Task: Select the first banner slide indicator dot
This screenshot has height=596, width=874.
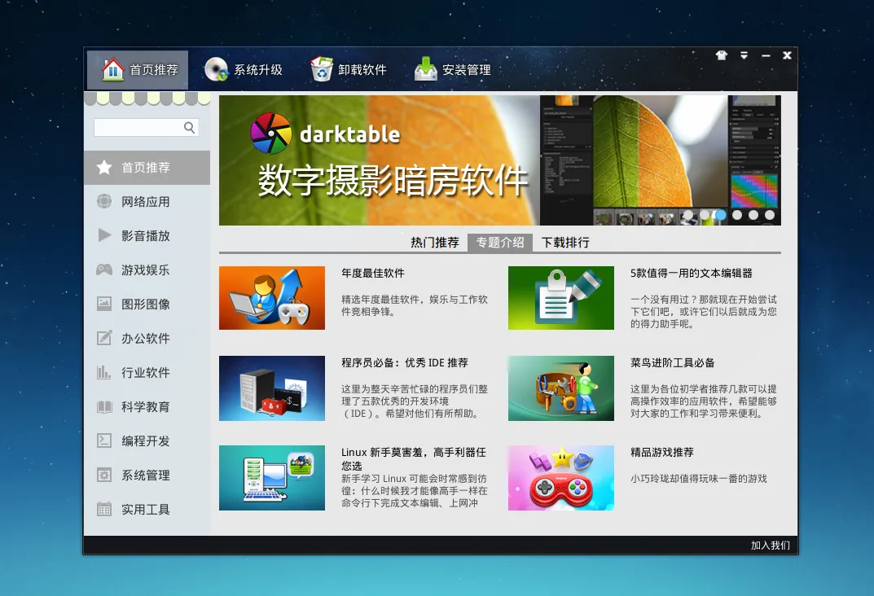Action: (688, 215)
